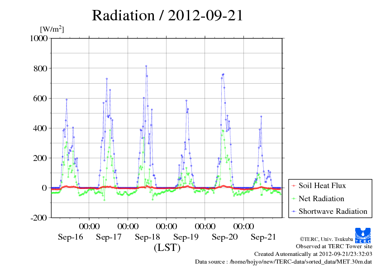This screenshot has height=269, width=381.
Task: Click the Sep-21 date label
Action: tap(263, 237)
